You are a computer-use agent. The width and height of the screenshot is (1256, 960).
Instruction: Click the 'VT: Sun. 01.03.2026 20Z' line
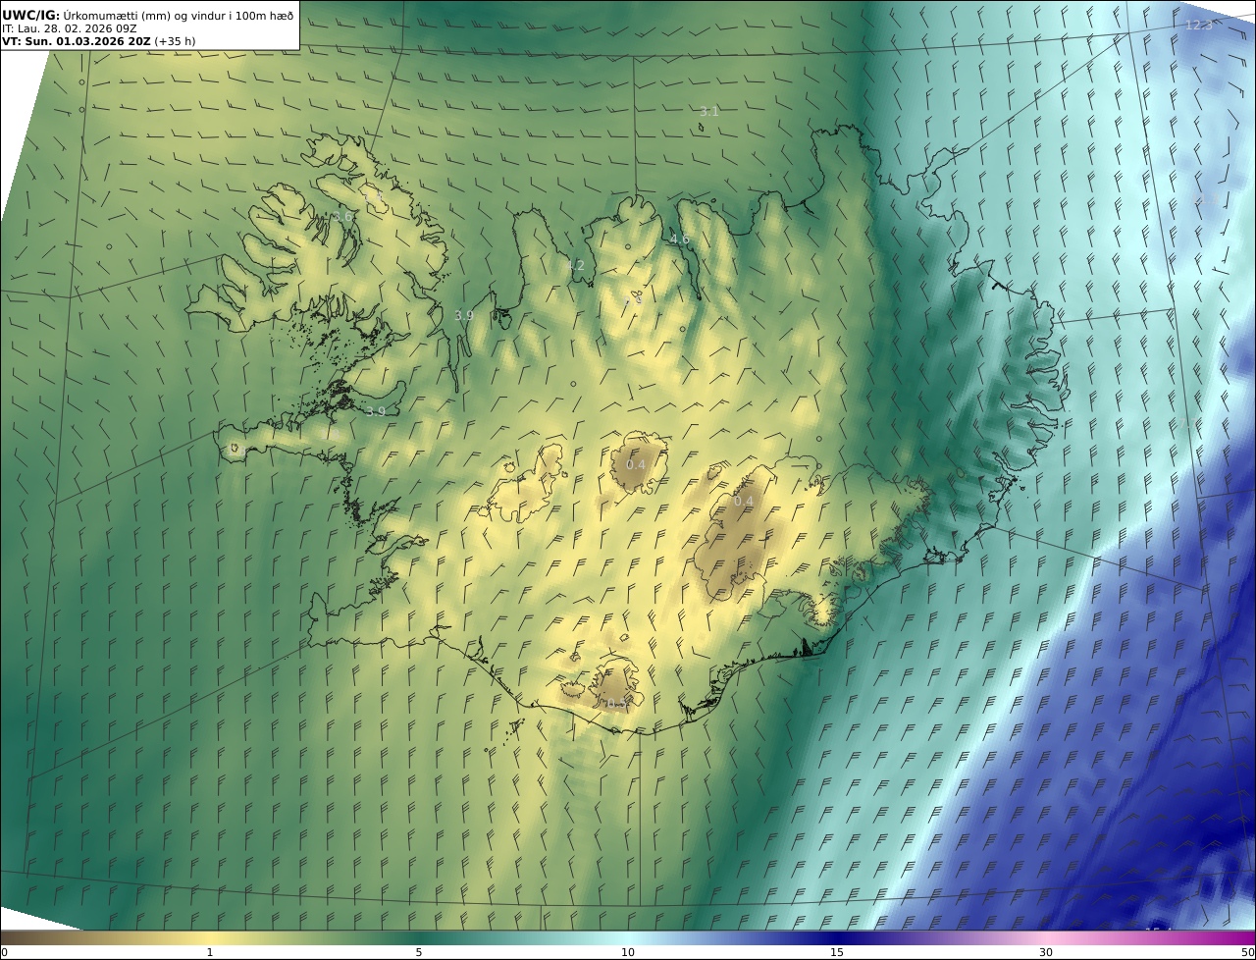tap(77, 42)
